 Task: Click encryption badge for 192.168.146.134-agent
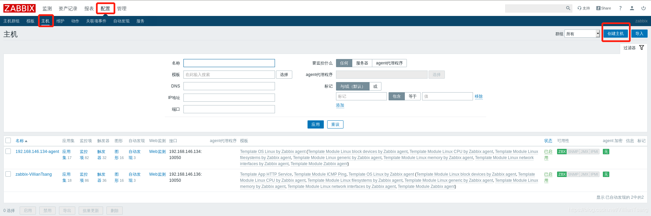coord(606,152)
